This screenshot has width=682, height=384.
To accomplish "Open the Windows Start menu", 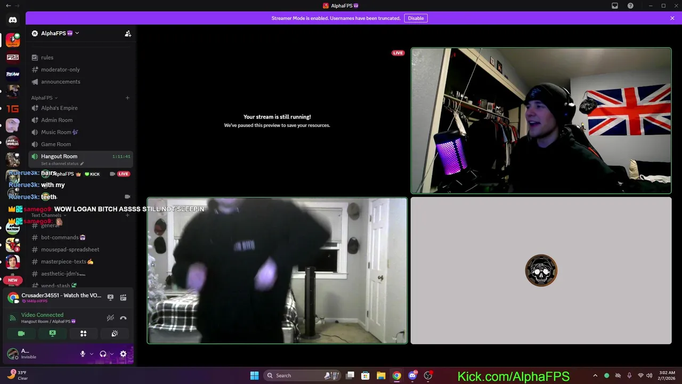I will [x=254, y=375].
